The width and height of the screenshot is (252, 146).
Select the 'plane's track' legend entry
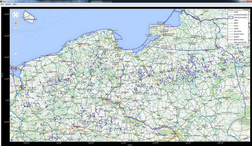(238, 39)
